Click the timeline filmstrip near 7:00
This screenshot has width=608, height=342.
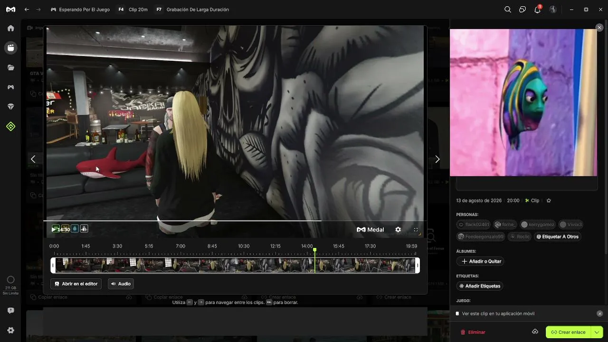[x=180, y=265]
